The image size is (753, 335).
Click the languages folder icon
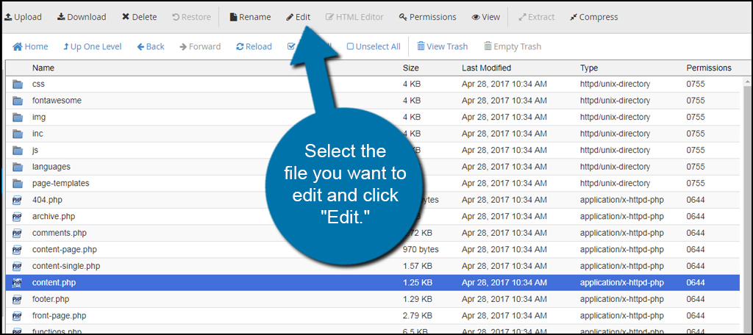[x=18, y=167]
